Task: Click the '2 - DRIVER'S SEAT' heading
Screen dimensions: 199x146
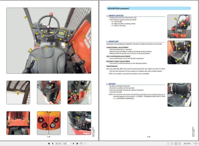Action: (112, 41)
